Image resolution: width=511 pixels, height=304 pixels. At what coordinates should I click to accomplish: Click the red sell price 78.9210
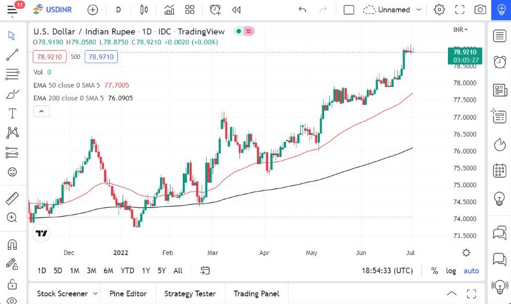[x=50, y=57]
